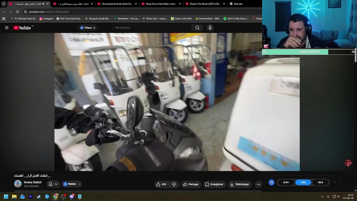View site information icon in address bar

pos(25,12)
